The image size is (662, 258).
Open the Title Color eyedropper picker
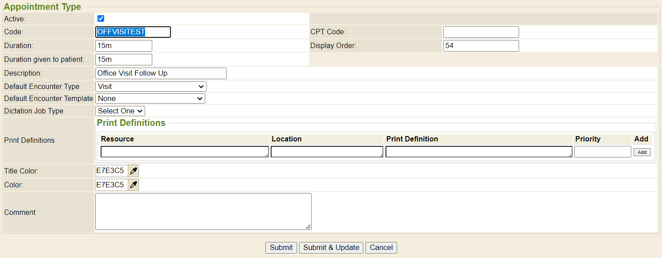point(133,171)
